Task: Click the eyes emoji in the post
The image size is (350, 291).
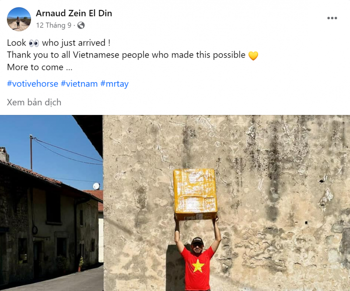Action: point(34,43)
